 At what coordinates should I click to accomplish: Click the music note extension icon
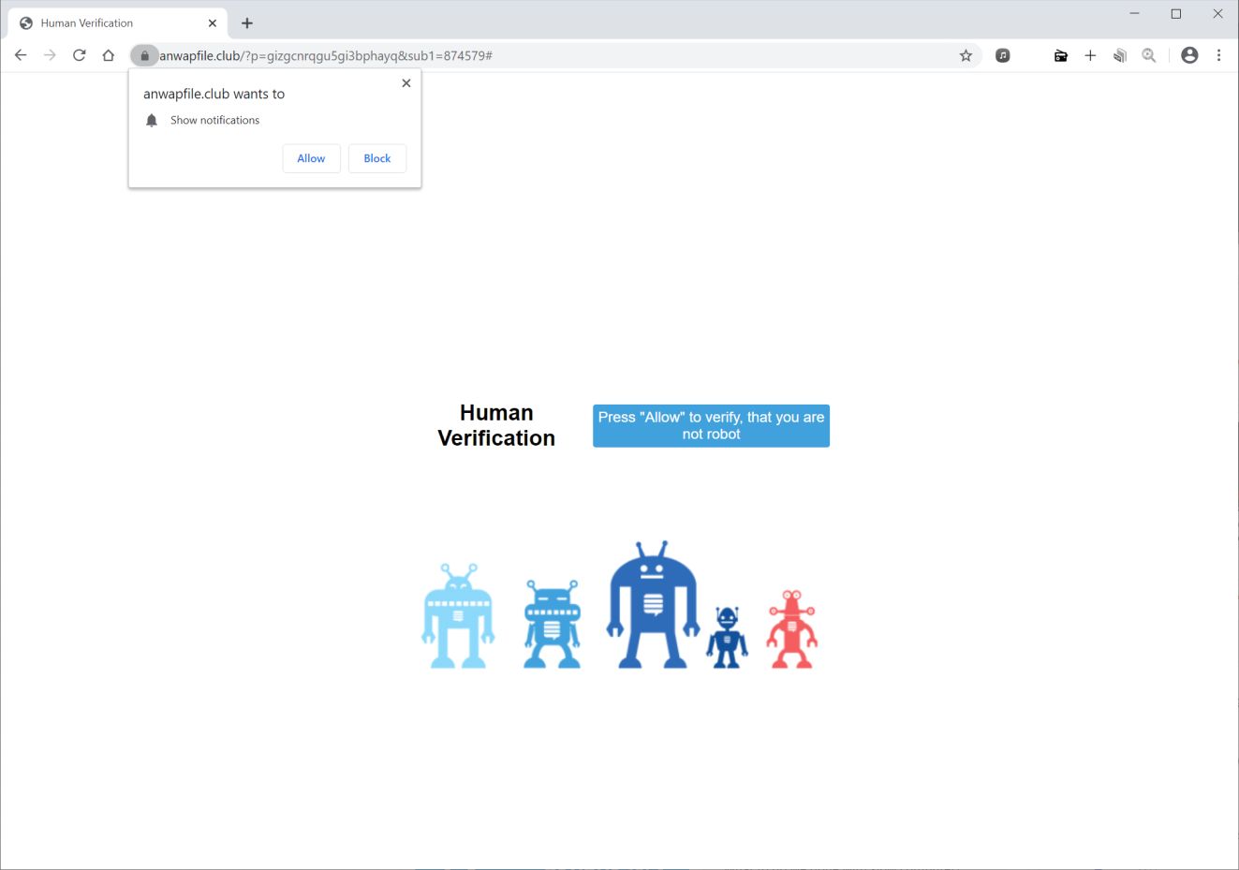[x=1002, y=55]
